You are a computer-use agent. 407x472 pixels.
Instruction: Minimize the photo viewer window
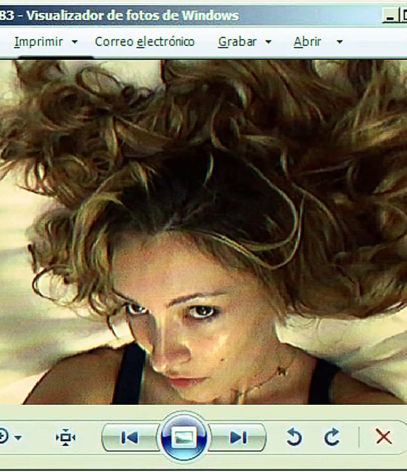point(390,16)
